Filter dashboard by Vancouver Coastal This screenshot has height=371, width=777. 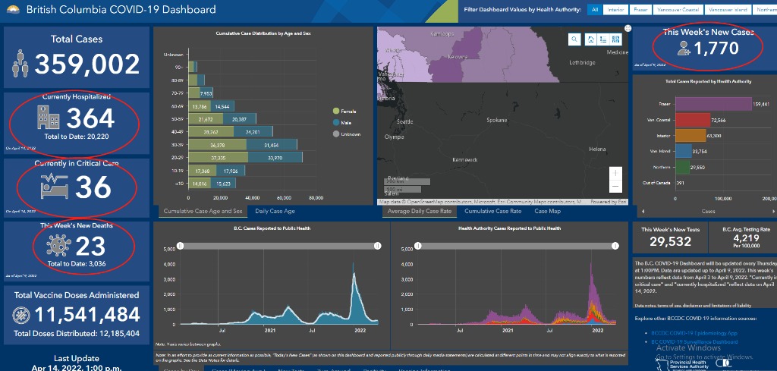click(x=678, y=9)
